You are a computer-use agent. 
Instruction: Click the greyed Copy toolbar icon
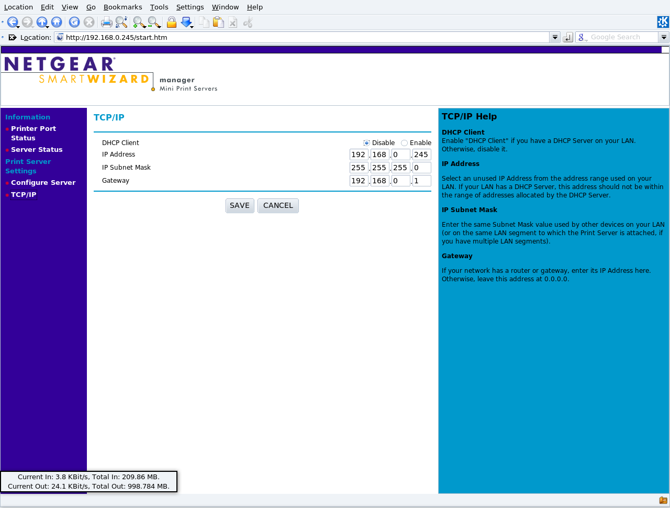[x=204, y=22]
